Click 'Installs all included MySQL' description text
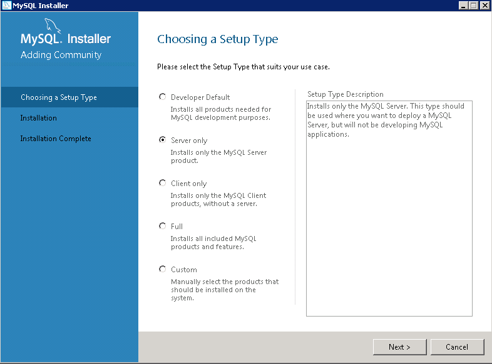Image resolution: width=492 pixels, height=364 pixels. 213,242
